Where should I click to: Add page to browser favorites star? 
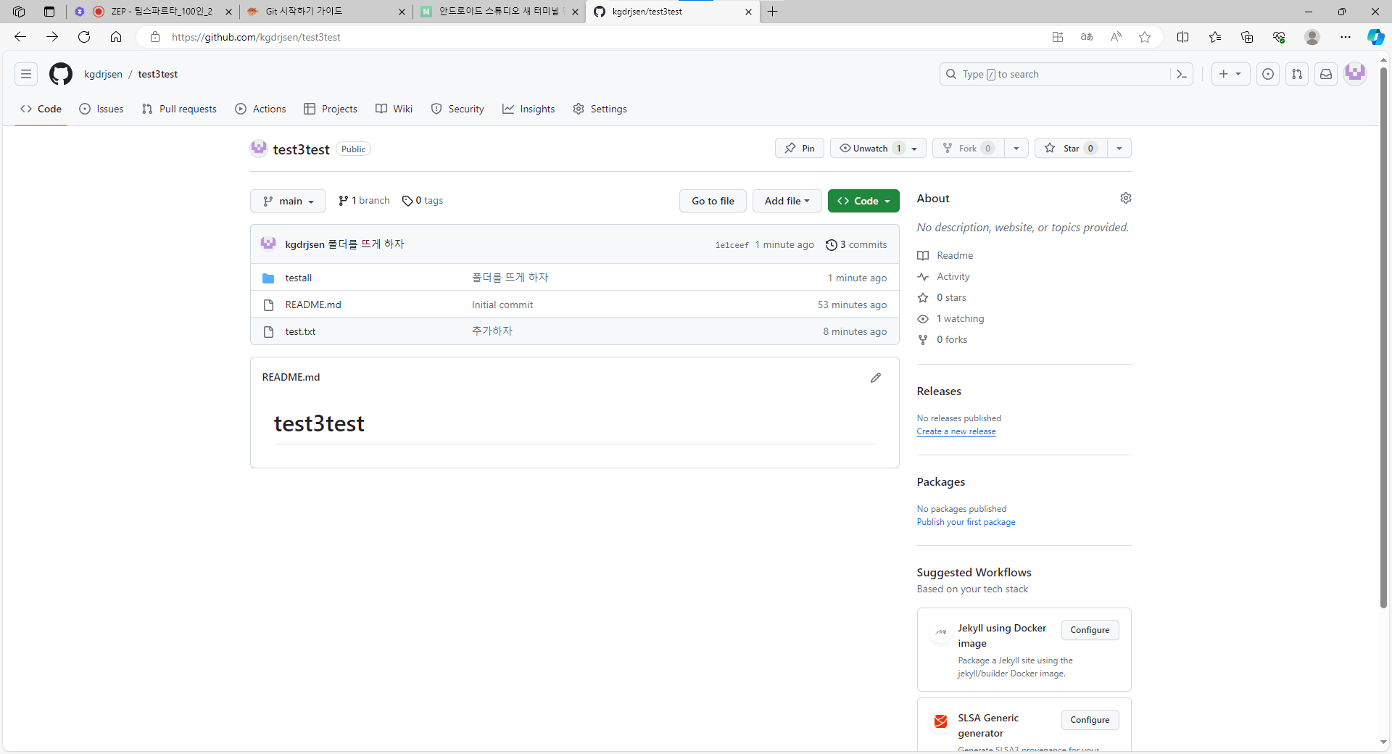click(1145, 37)
